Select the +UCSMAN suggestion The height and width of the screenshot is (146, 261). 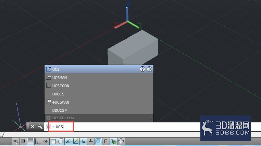point(99,102)
